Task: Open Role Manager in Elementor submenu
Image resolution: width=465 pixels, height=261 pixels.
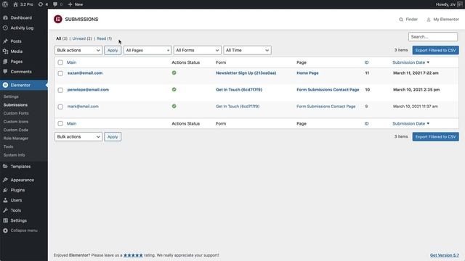Action: coord(16,138)
